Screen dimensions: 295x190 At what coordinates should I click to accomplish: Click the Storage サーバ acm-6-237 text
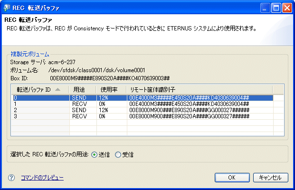tap(43, 62)
